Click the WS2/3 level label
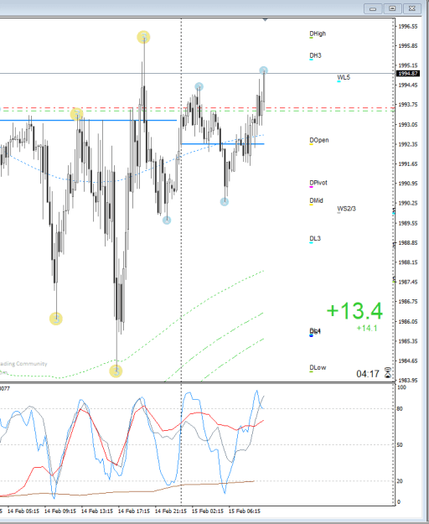Image resolution: width=429 pixels, height=524 pixels. pos(346,209)
